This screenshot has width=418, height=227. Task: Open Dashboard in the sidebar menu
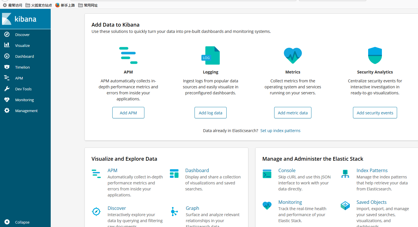(x=25, y=56)
